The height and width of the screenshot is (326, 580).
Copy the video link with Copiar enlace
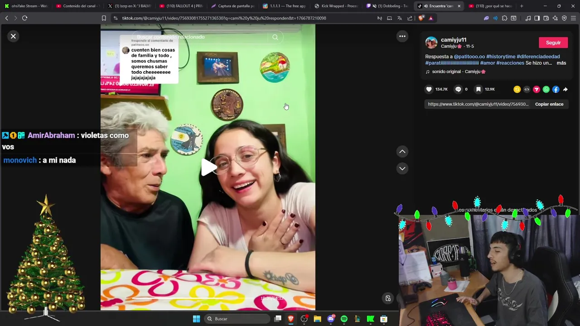click(549, 104)
